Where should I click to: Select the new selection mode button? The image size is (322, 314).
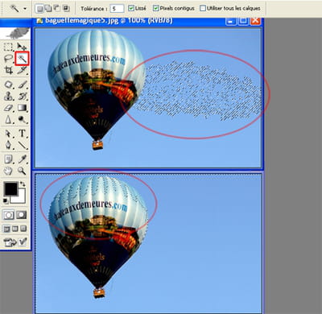[x=39, y=9]
